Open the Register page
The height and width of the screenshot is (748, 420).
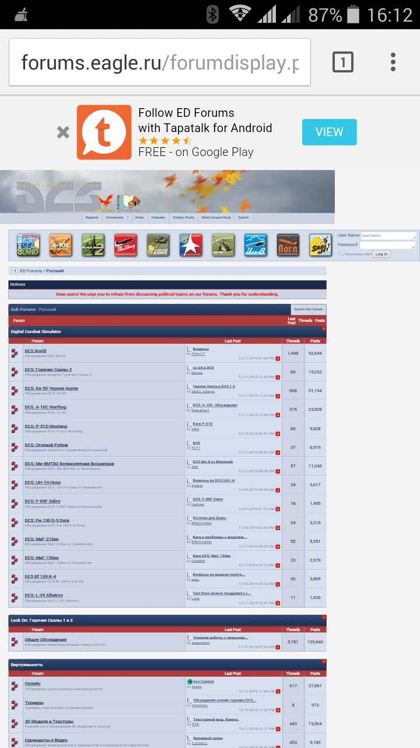tap(92, 217)
